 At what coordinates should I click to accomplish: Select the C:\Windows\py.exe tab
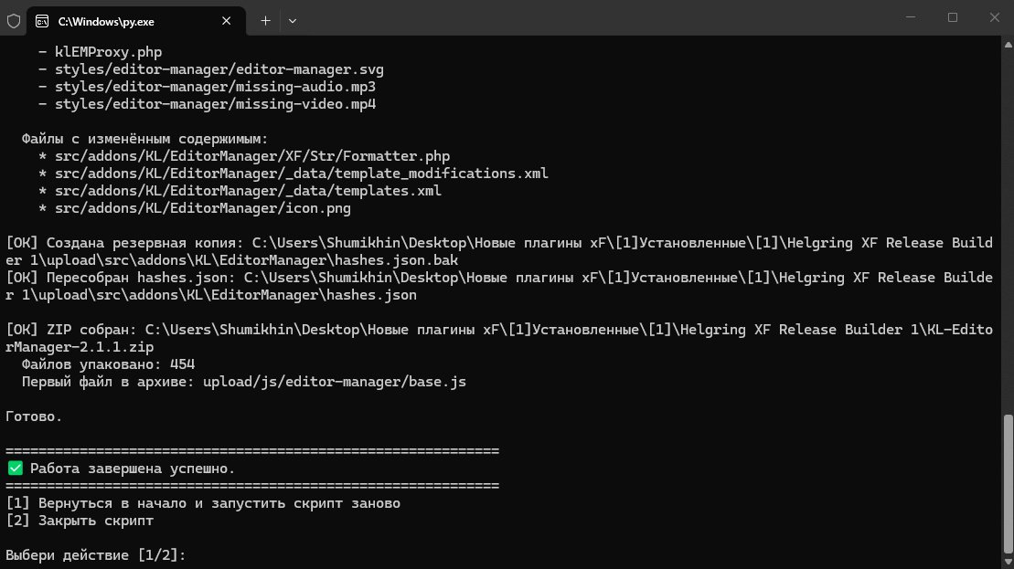click(x=136, y=21)
